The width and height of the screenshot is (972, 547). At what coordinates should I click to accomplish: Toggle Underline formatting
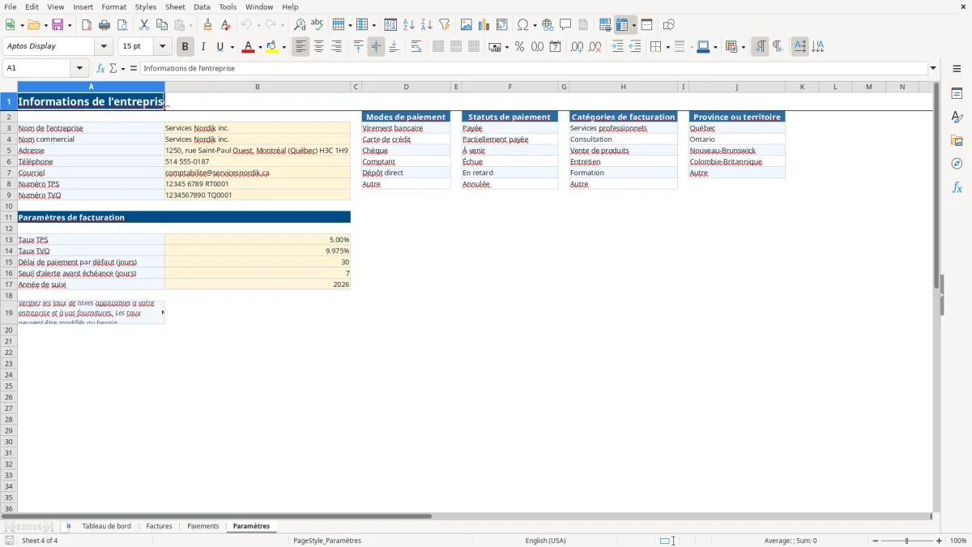(x=220, y=47)
